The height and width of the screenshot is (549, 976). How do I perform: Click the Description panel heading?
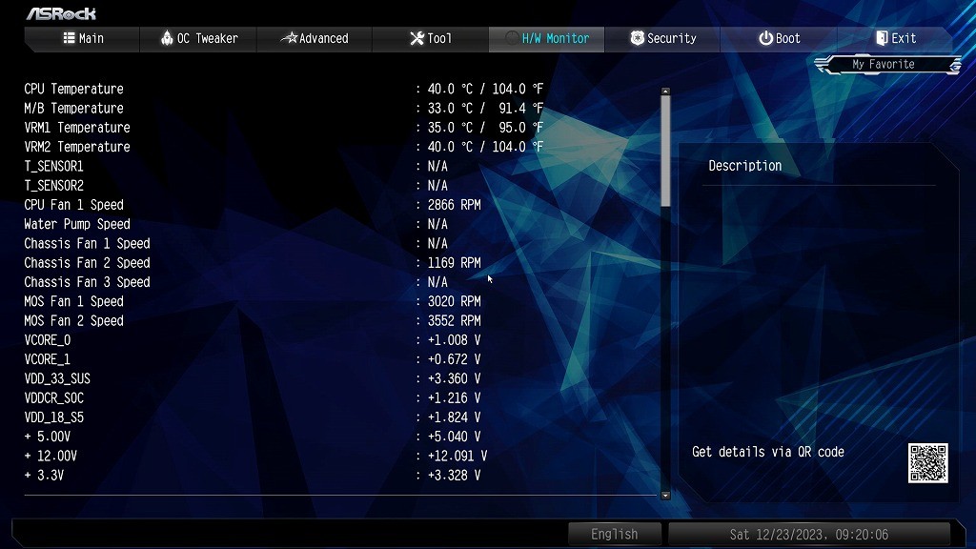[744, 166]
